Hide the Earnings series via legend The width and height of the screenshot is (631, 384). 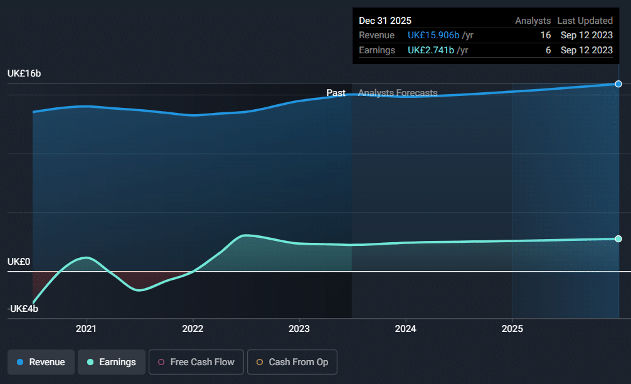111,362
